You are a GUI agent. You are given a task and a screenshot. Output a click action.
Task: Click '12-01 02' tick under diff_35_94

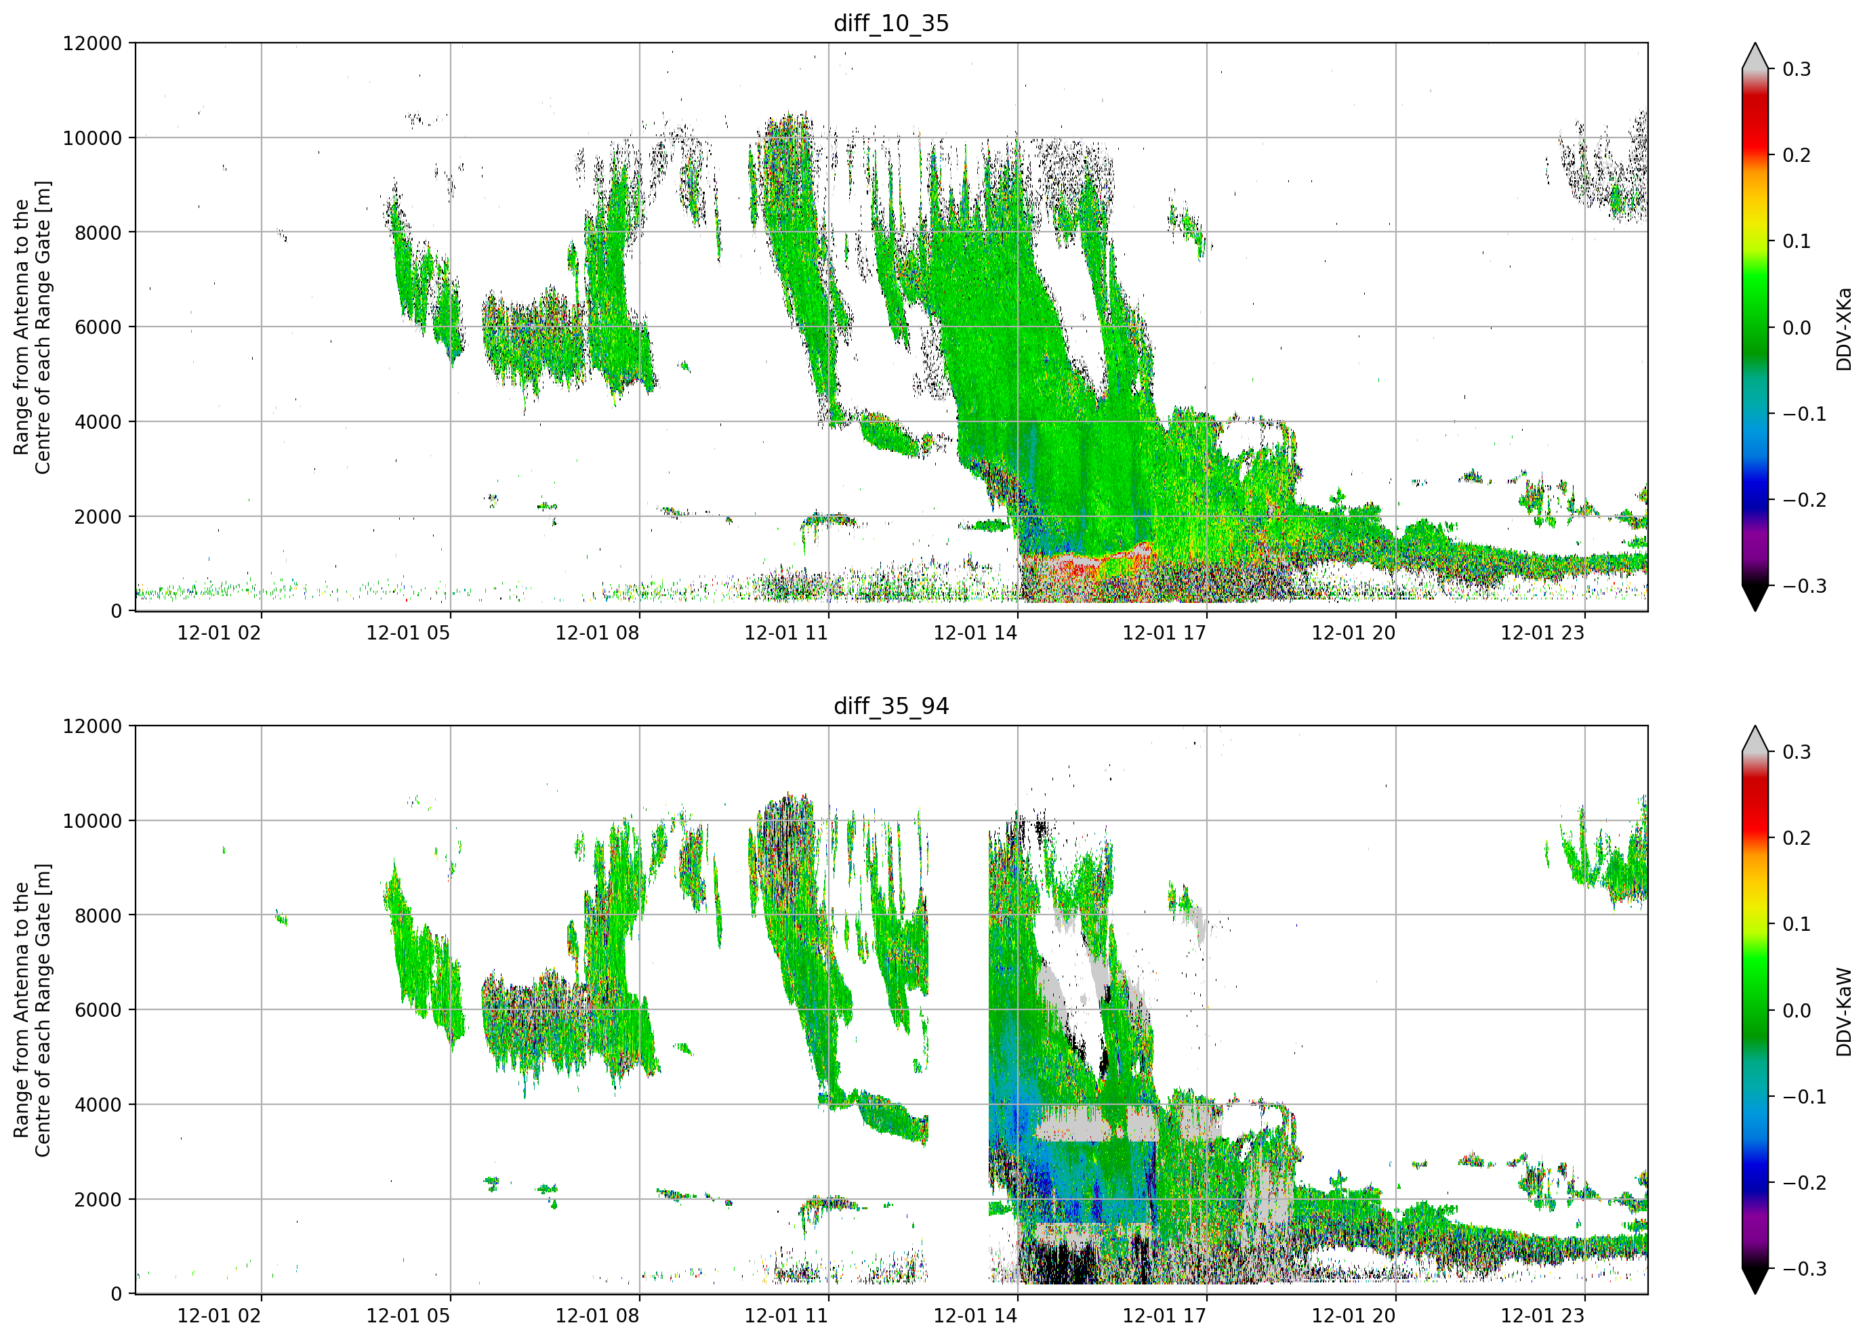coord(219,1316)
